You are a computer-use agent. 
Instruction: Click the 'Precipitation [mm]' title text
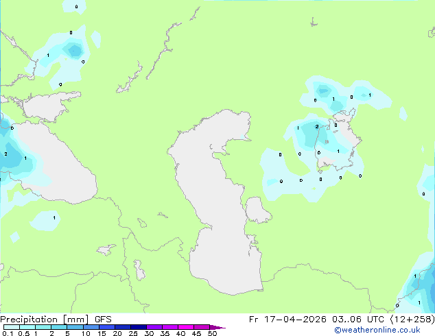[45, 320]
